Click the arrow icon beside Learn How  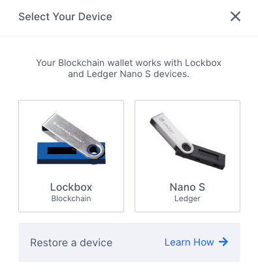223,242
